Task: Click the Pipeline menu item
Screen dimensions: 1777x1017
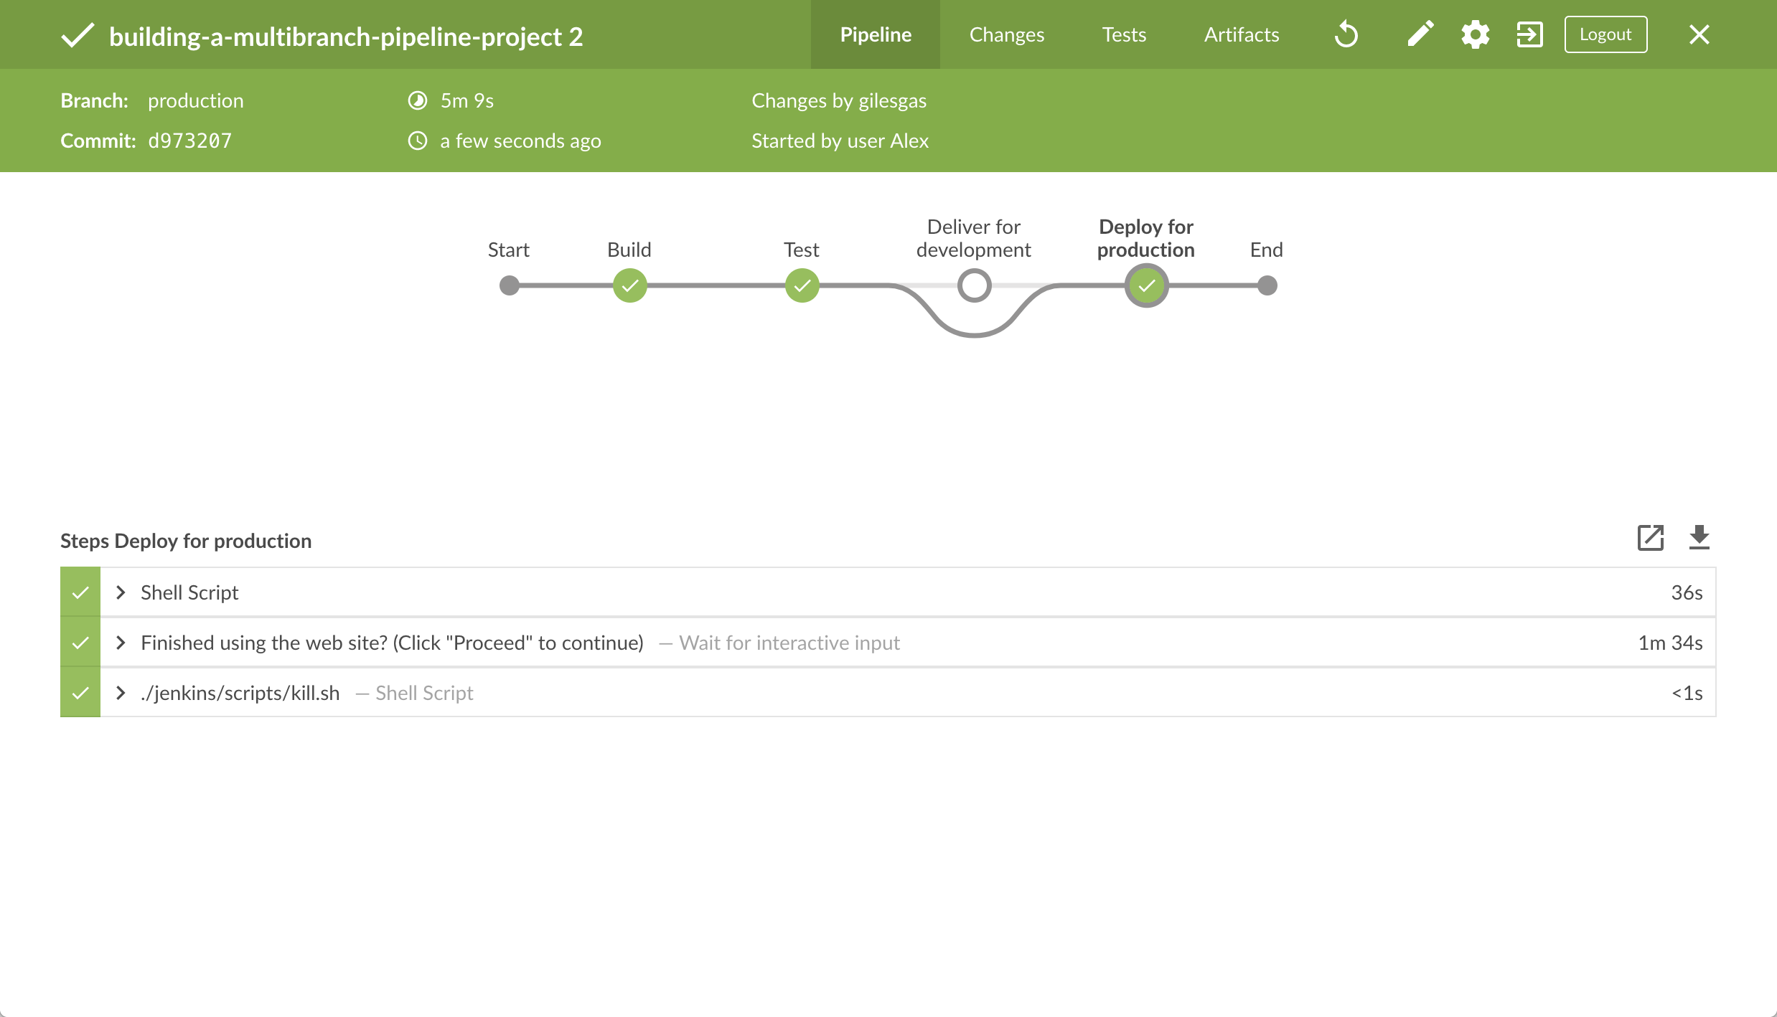Action: click(876, 34)
